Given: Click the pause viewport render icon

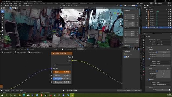Looking at the screenshot, I should click(140, 6).
